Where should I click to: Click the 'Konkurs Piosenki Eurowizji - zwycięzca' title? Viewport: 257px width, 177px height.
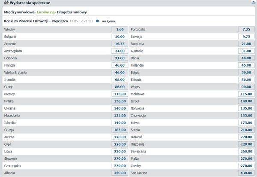[36, 21]
